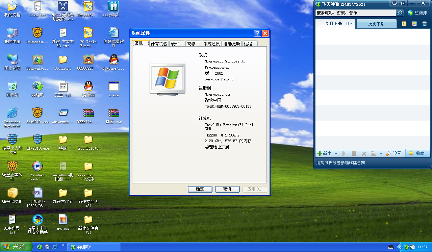Click the Windows logo monitor image
Screen dimensions: 432x252
pyautogui.click(x=168, y=80)
